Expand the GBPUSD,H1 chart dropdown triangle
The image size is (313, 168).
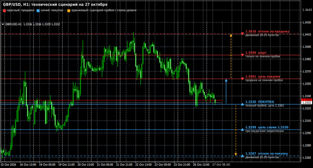point(3,24)
